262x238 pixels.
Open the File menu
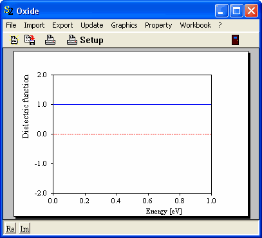[x=11, y=25]
